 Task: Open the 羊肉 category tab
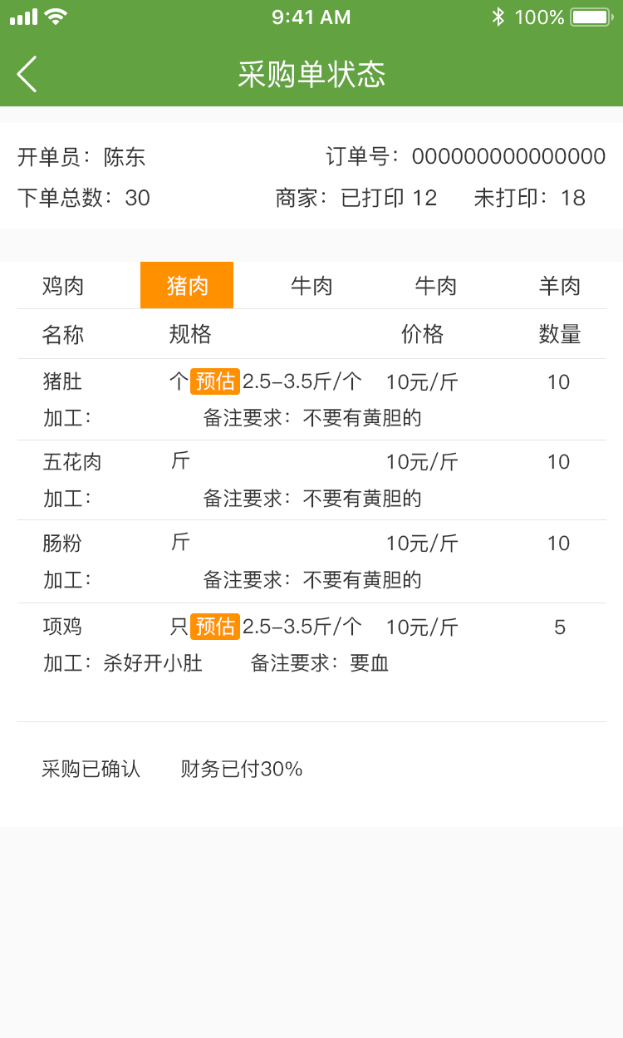coord(559,286)
